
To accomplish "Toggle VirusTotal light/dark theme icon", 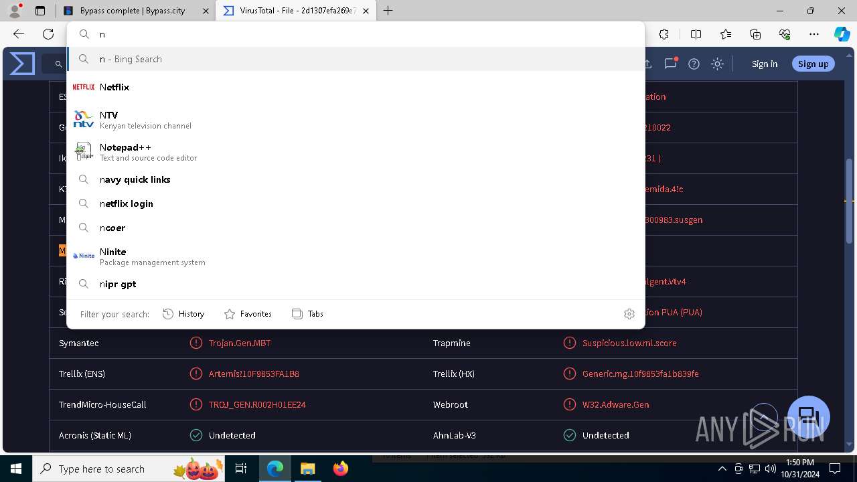I will click(x=717, y=64).
